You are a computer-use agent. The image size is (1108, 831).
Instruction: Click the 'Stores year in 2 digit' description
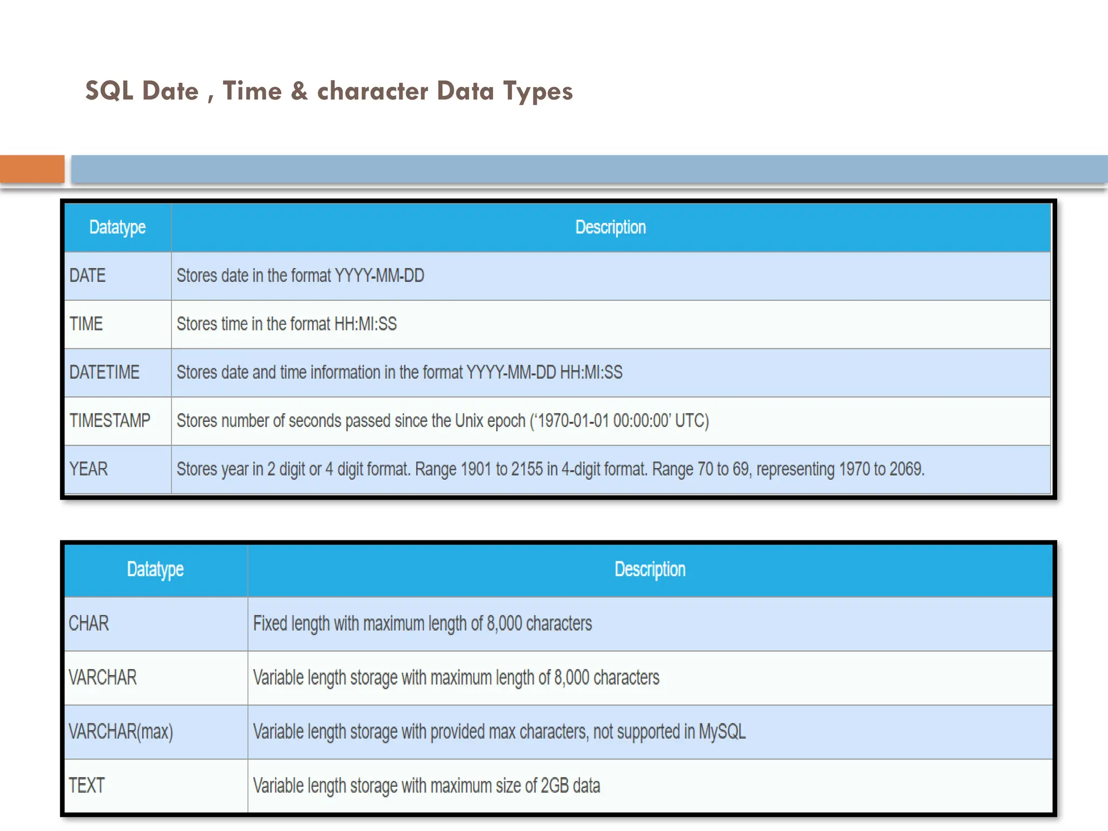(551, 469)
